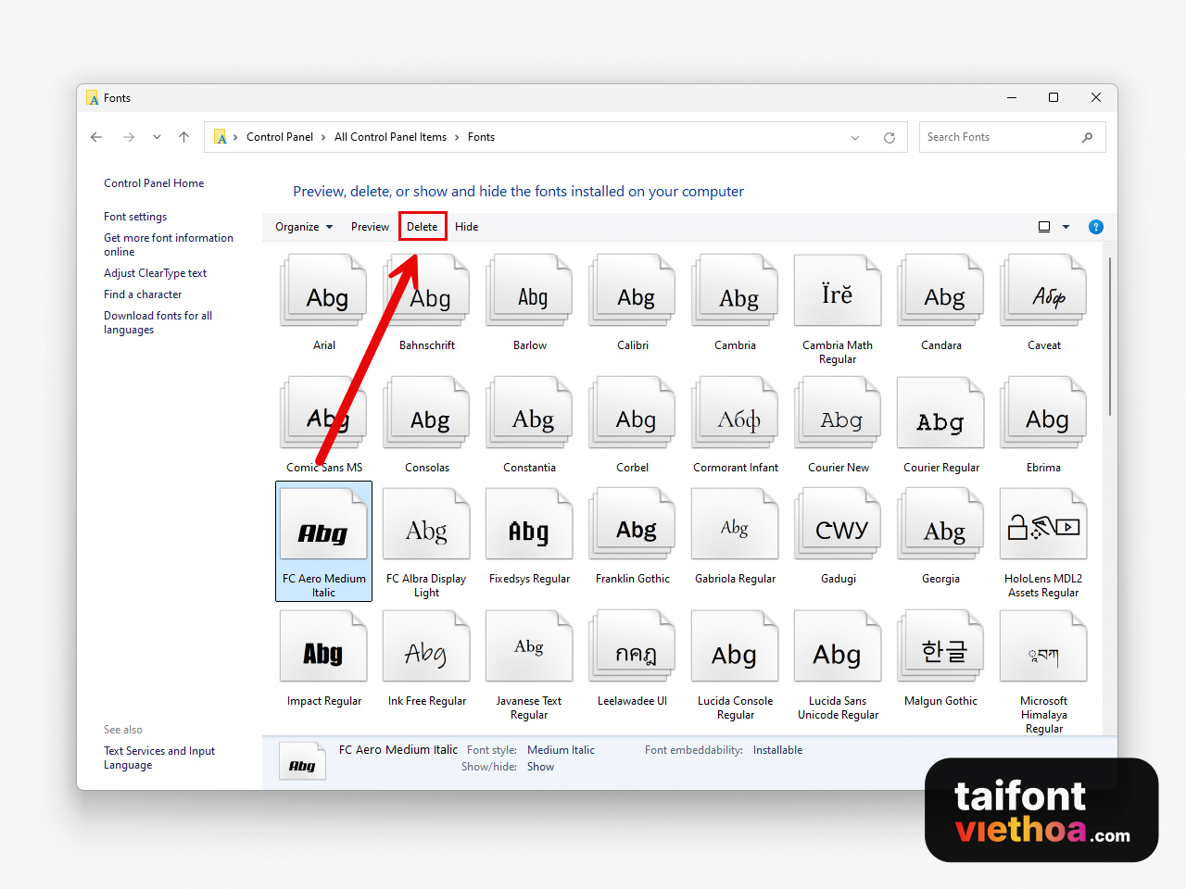The width and height of the screenshot is (1186, 889).
Task: Select the Caveat font icon
Action: (x=1043, y=294)
